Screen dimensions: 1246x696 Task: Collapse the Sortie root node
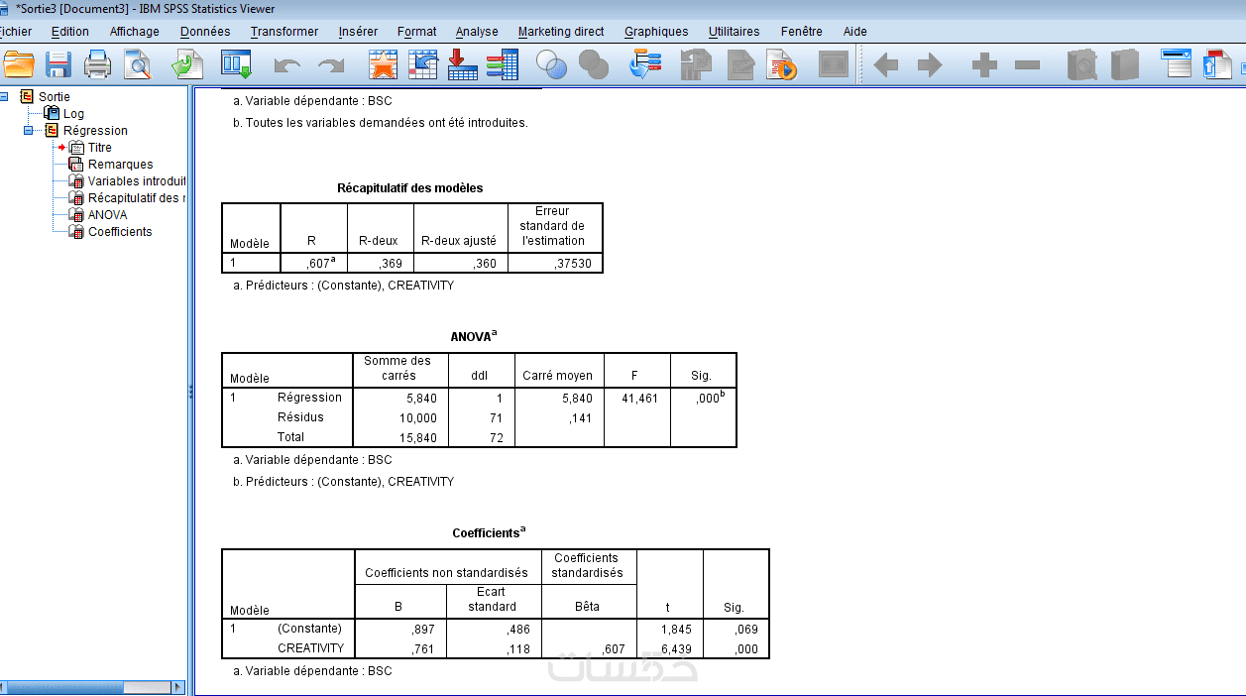[x=4, y=97]
